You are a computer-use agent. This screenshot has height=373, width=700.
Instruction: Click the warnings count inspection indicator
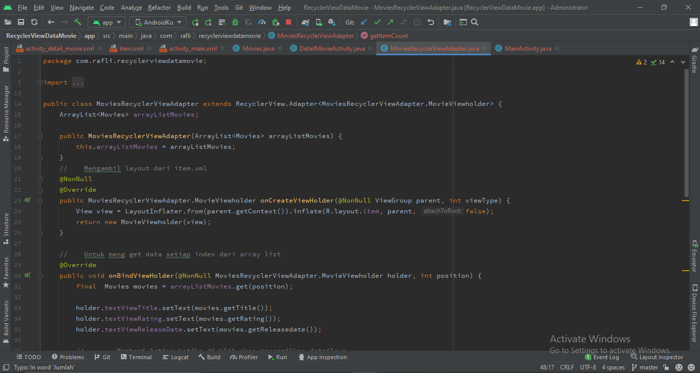(642, 62)
